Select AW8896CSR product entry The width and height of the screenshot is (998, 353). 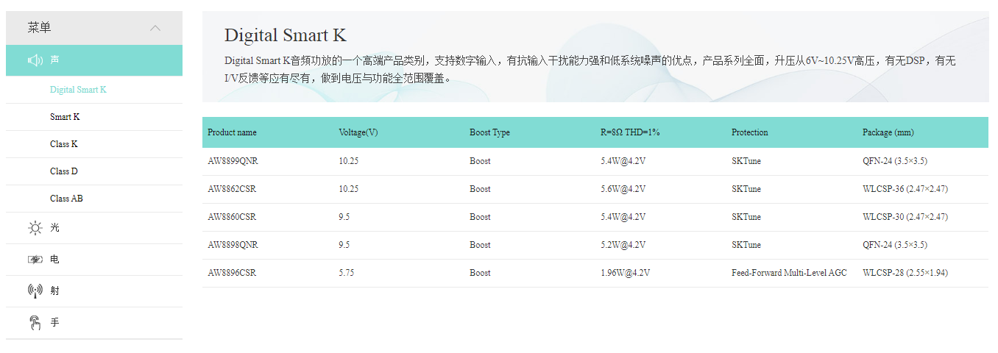(x=232, y=273)
